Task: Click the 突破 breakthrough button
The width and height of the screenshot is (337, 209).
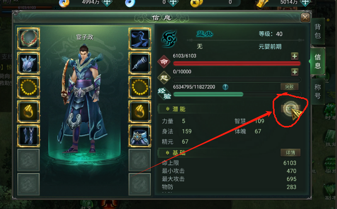Action: tap(289, 86)
